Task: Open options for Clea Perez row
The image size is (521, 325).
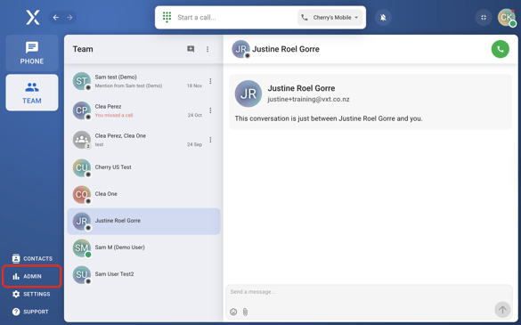Action: pyautogui.click(x=210, y=110)
